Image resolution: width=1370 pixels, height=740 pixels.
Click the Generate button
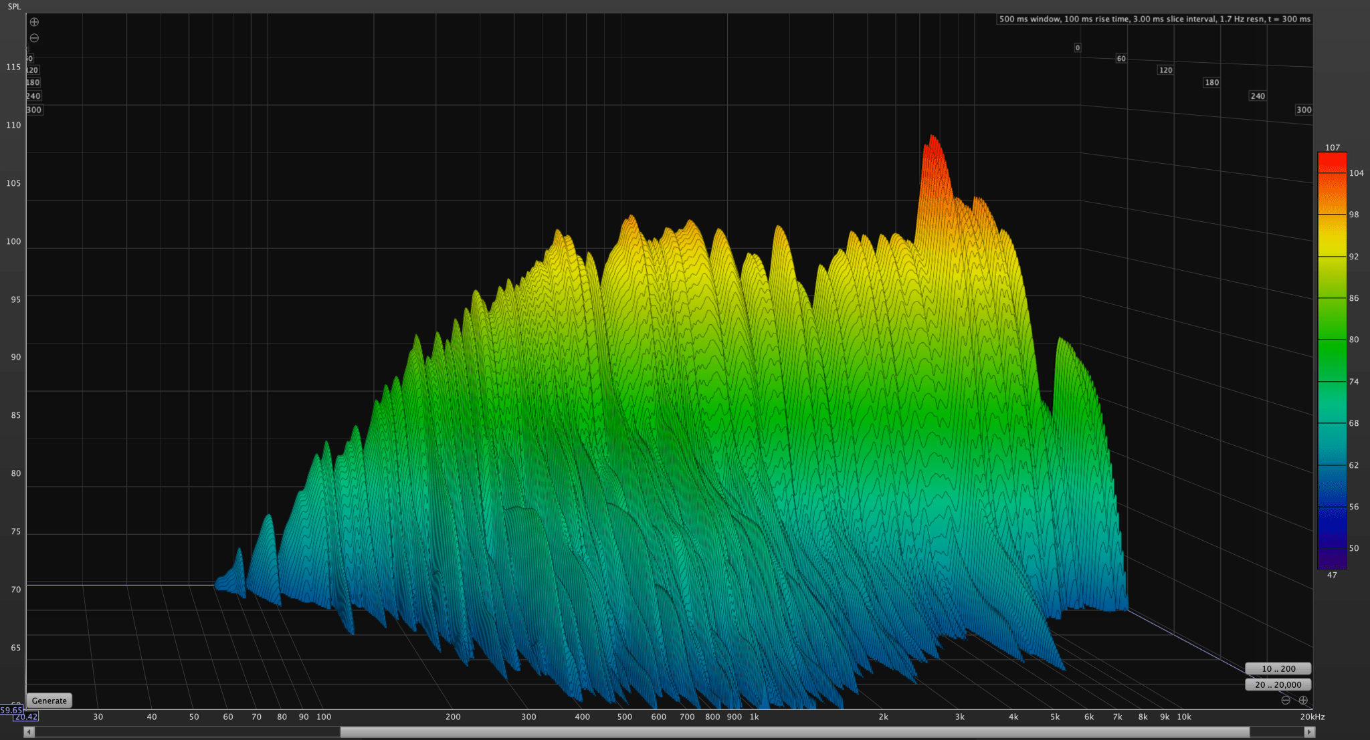(50, 701)
